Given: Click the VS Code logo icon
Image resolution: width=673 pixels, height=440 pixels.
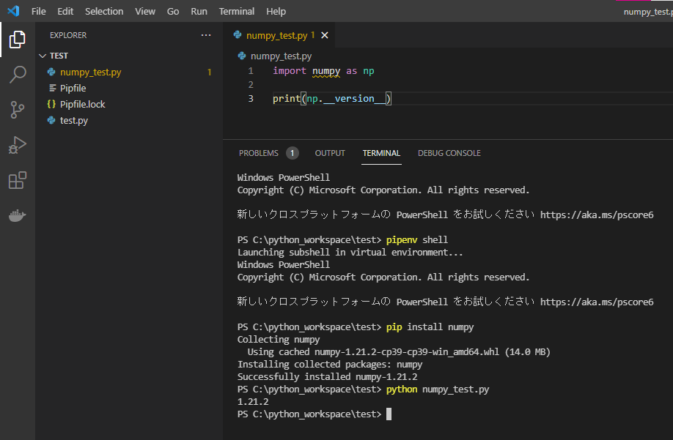Looking at the screenshot, I should [12, 11].
